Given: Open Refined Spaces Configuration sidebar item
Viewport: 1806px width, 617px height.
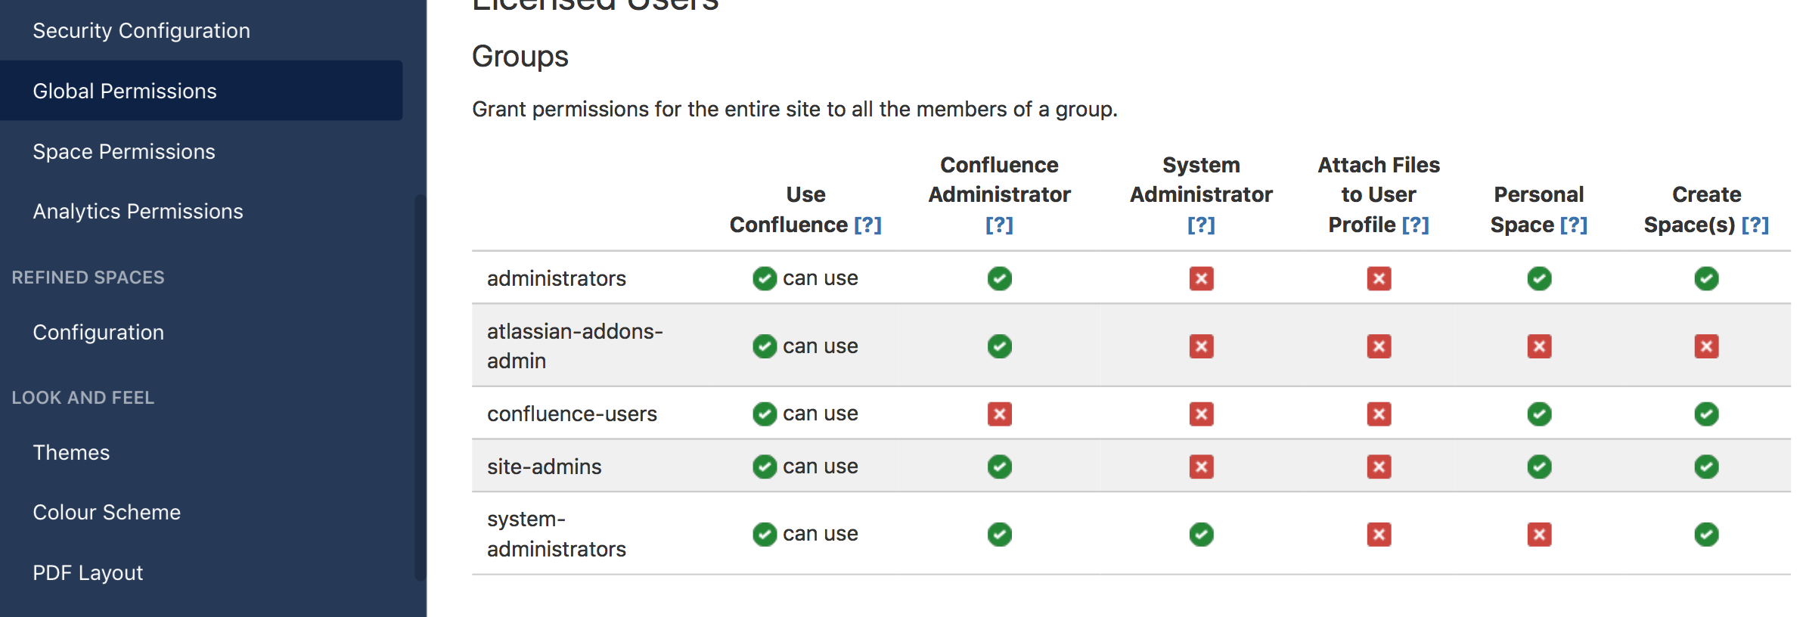Looking at the screenshot, I should 98,332.
